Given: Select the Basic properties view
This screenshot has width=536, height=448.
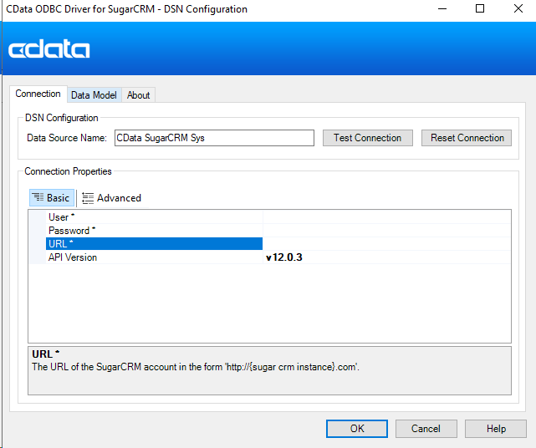Looking at the screenshot, I should [52, 198].
